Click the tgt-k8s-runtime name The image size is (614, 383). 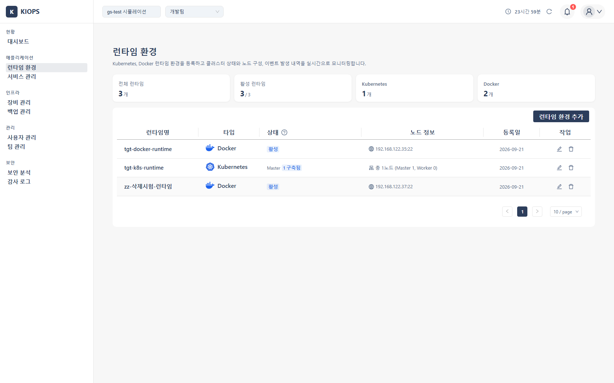pyautogui.click(x=144, y=168)
